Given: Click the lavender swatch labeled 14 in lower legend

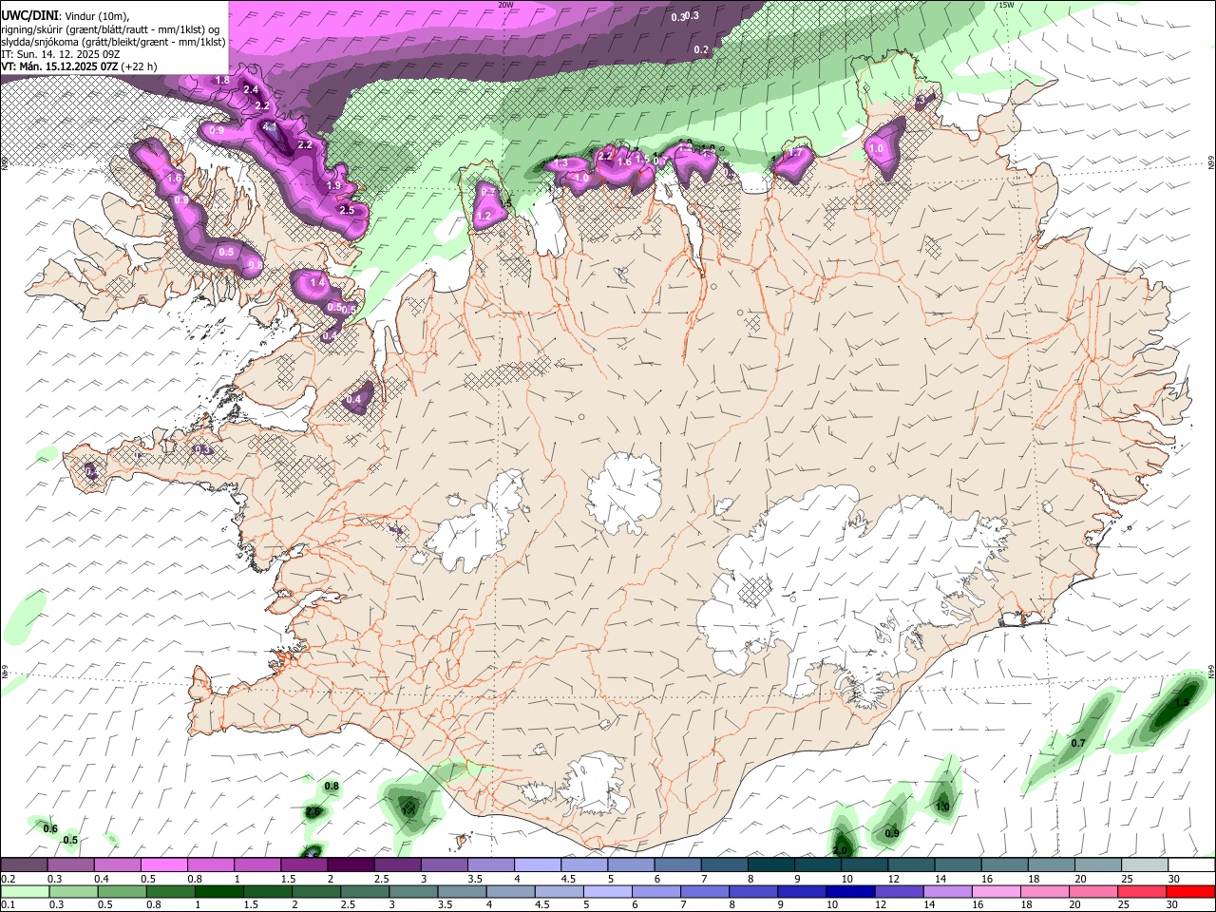Looking at the screenshot, I should click(x=947, y=892).
